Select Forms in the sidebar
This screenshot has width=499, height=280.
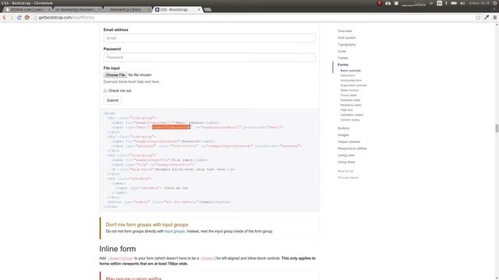pos(343,65)
